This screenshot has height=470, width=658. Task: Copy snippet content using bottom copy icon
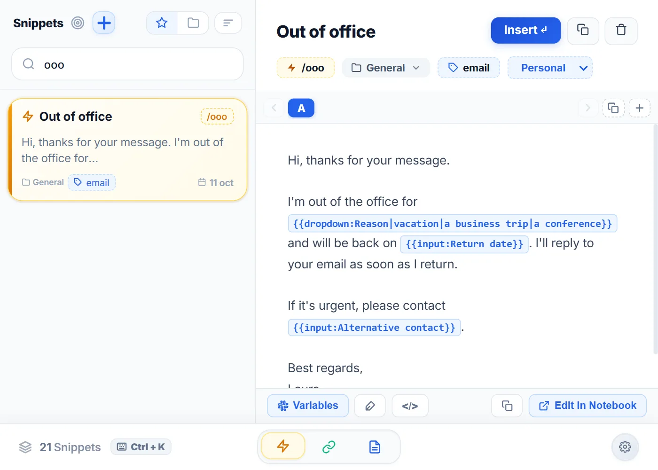[507, 406]
